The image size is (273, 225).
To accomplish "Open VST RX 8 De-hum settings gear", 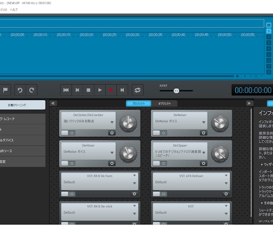I will [x=134, y=194].
